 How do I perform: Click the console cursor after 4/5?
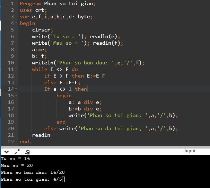pos(63,179)
